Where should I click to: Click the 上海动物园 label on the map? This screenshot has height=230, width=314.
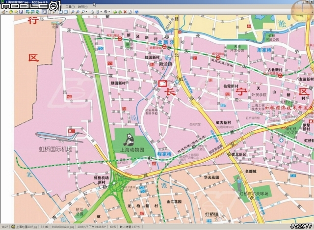point(132,150)
